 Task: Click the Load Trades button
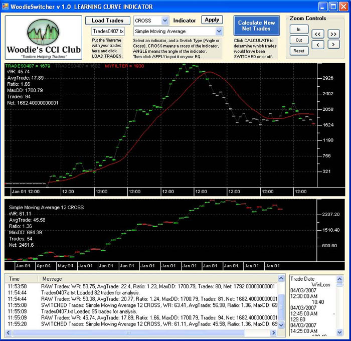click(x=107, y=21)
